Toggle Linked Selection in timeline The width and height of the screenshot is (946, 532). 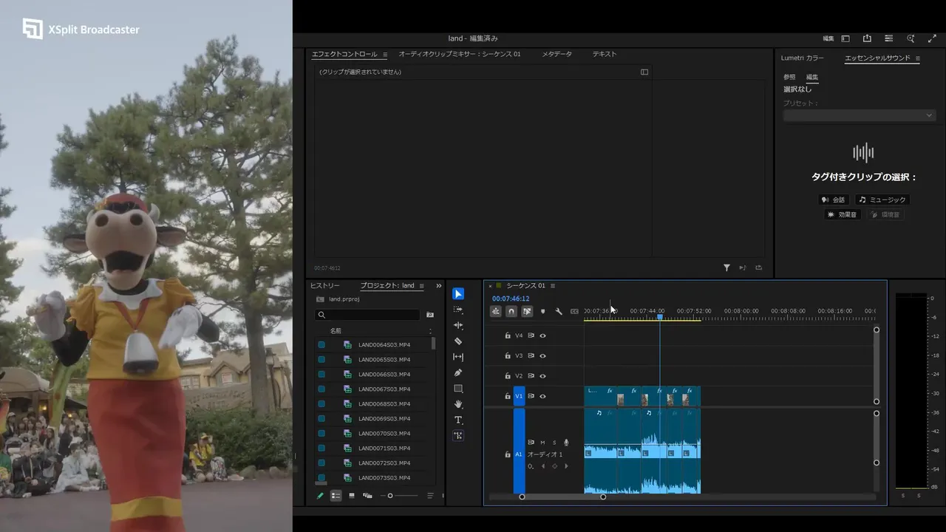(527, 311)
